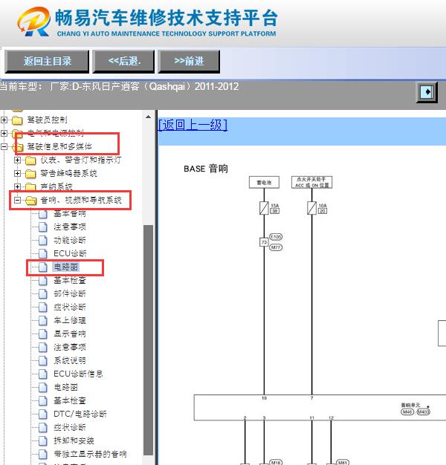Viewport: 446px width, 465px height.
Task: Click the tree scrollbar up arrow
Action: click(148, 117)
